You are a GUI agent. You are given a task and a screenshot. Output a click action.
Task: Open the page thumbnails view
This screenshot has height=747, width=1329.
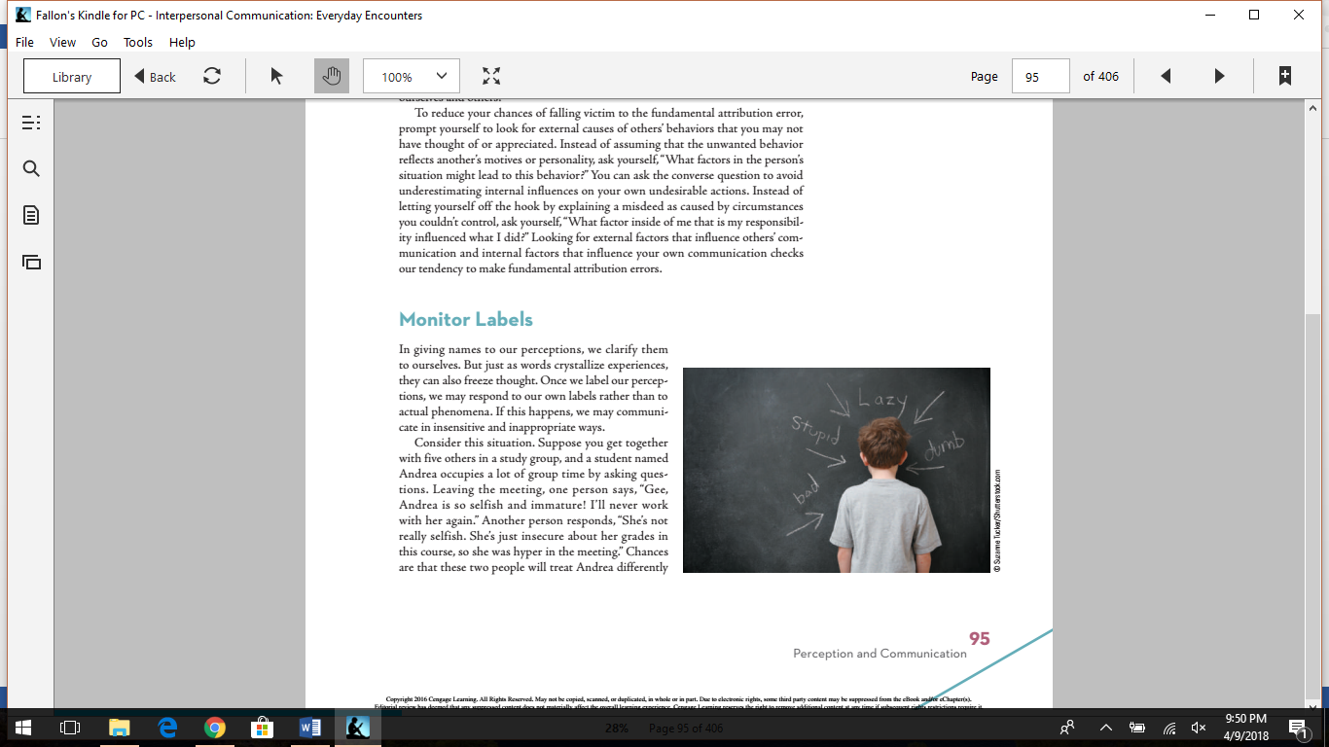click(x=30, y=262)
